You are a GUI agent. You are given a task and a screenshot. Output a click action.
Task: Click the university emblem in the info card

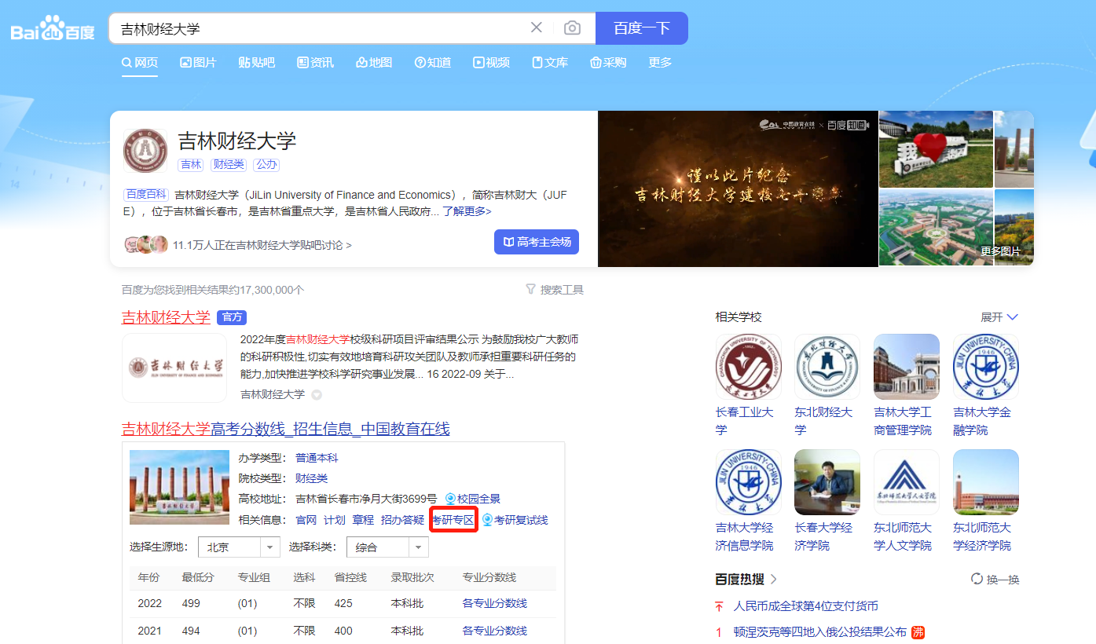click(x=145, y=151)
